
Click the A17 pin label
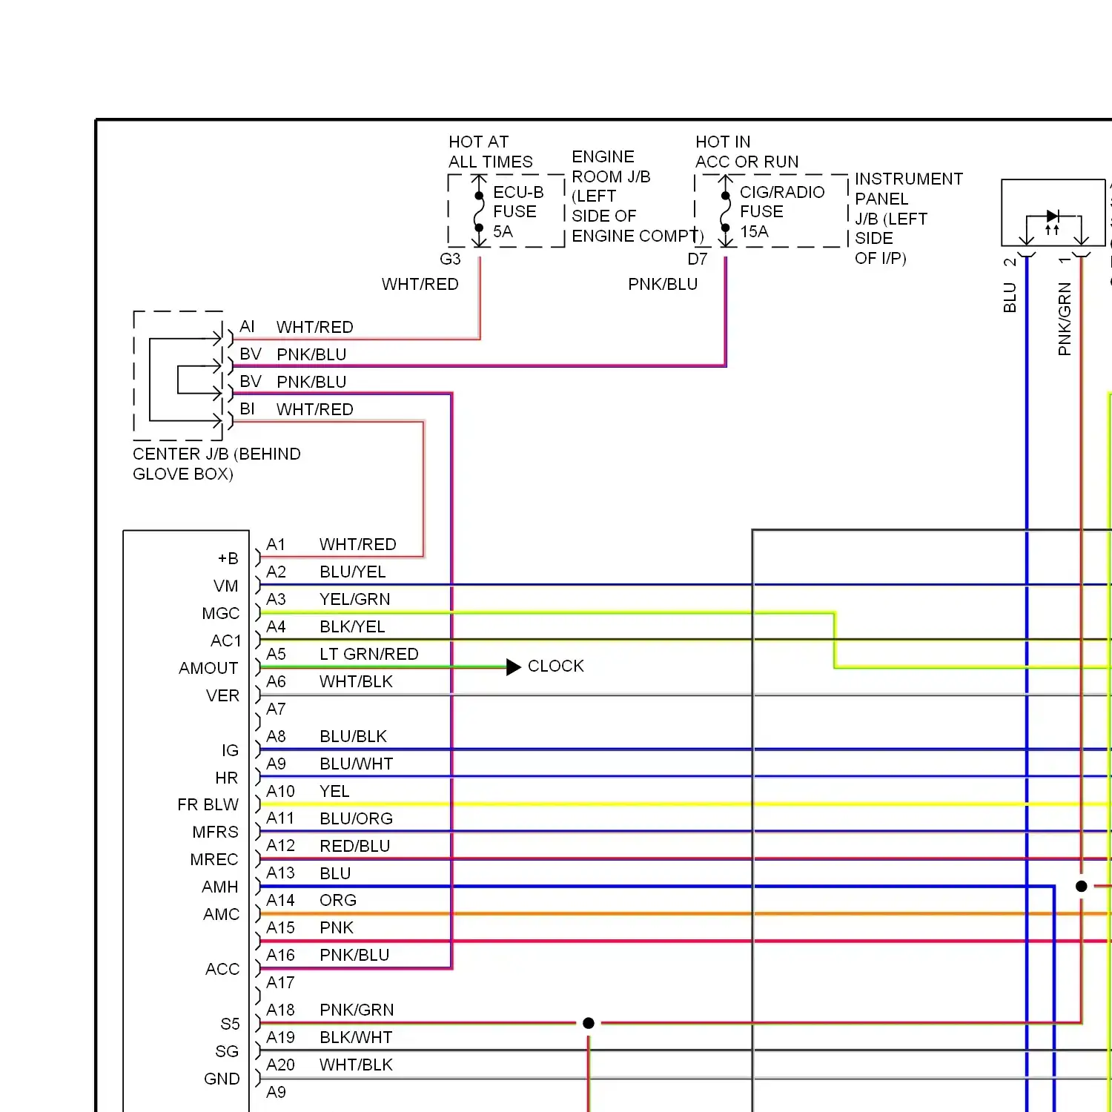pyautogui.click(x=280, y=983)
